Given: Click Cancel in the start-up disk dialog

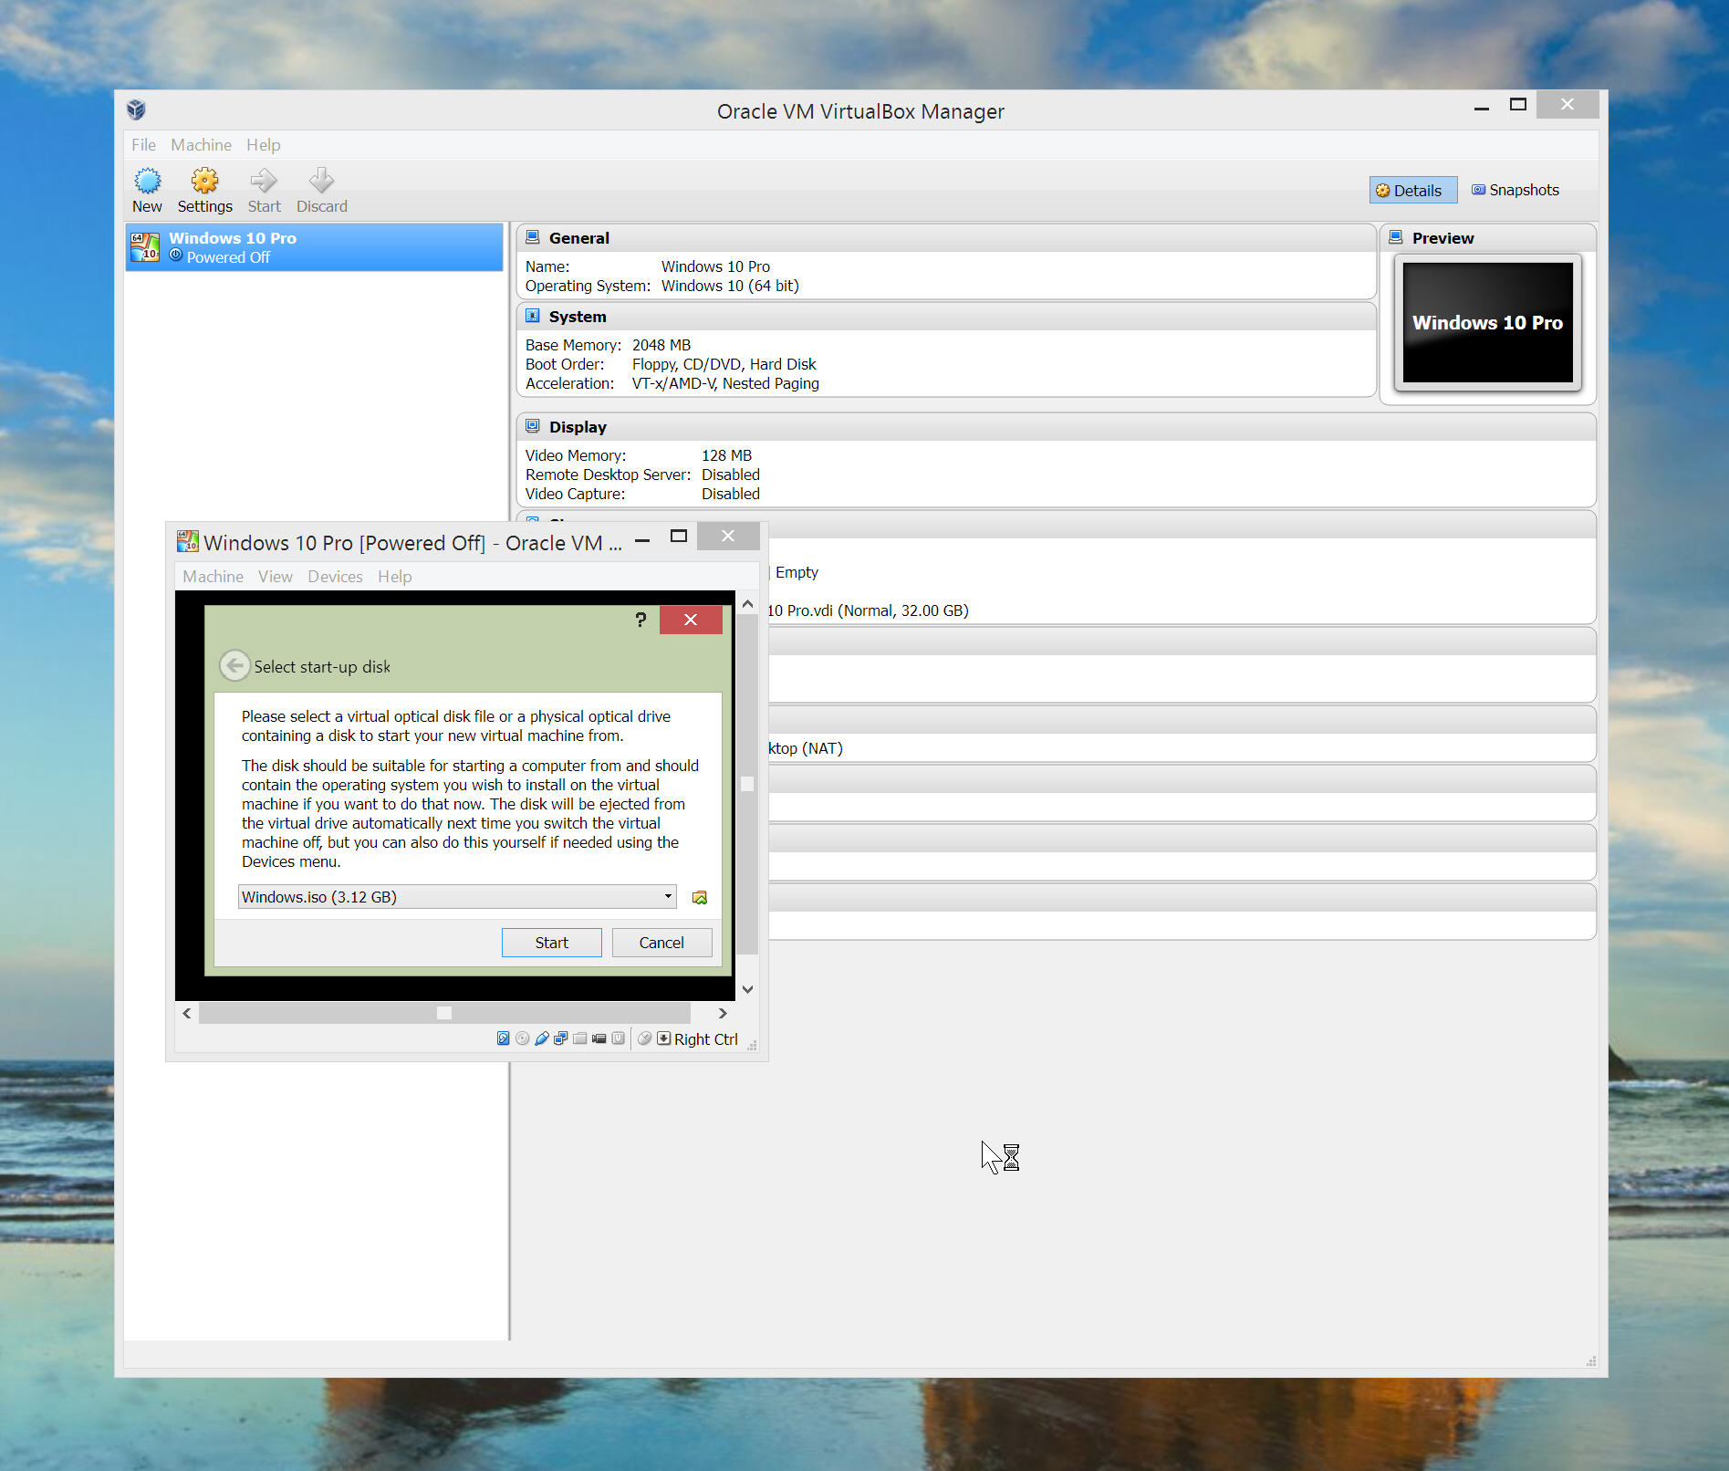Looking at the screenshot, I should pos(661,943).
